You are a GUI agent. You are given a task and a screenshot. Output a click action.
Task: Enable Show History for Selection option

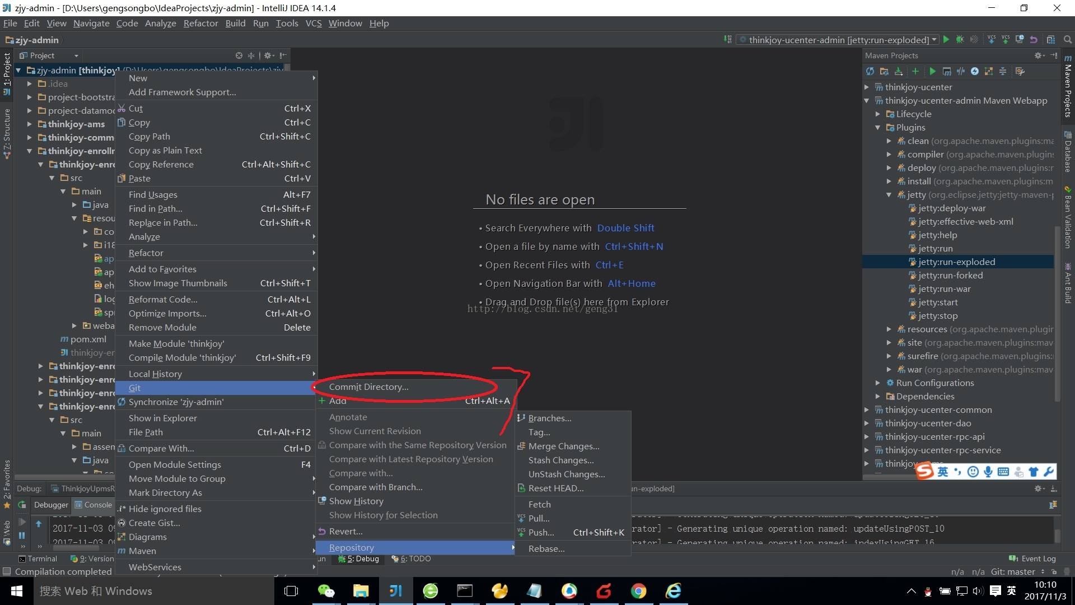coord(383,515)
